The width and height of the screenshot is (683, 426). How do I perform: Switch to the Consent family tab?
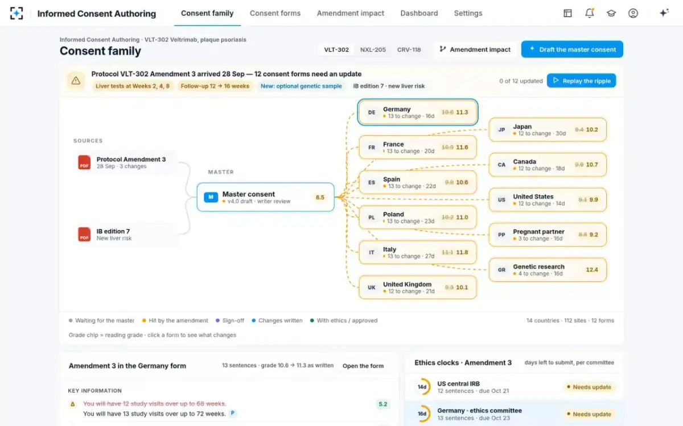click(x=207, y=13)
